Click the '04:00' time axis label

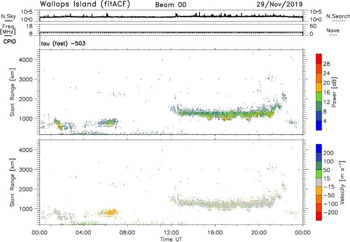83,233
